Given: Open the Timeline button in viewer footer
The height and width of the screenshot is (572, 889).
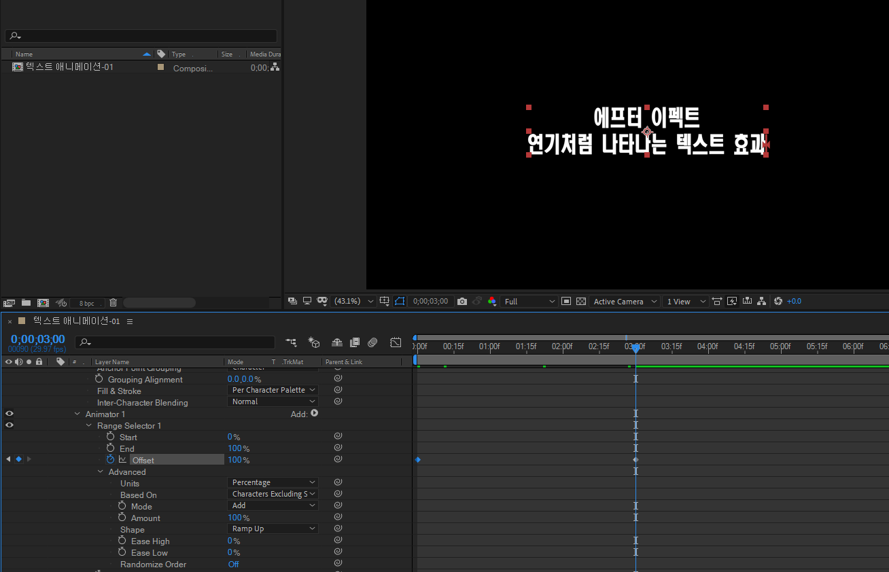Looking at the screenshot, I should pos(747,301).
